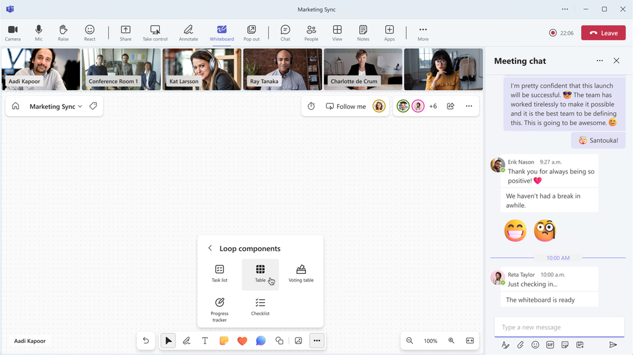Start annotating with the Annotate tool
The width and height of the screenshot is (633, 355).
pyautogui.click(x=189, y=33)
